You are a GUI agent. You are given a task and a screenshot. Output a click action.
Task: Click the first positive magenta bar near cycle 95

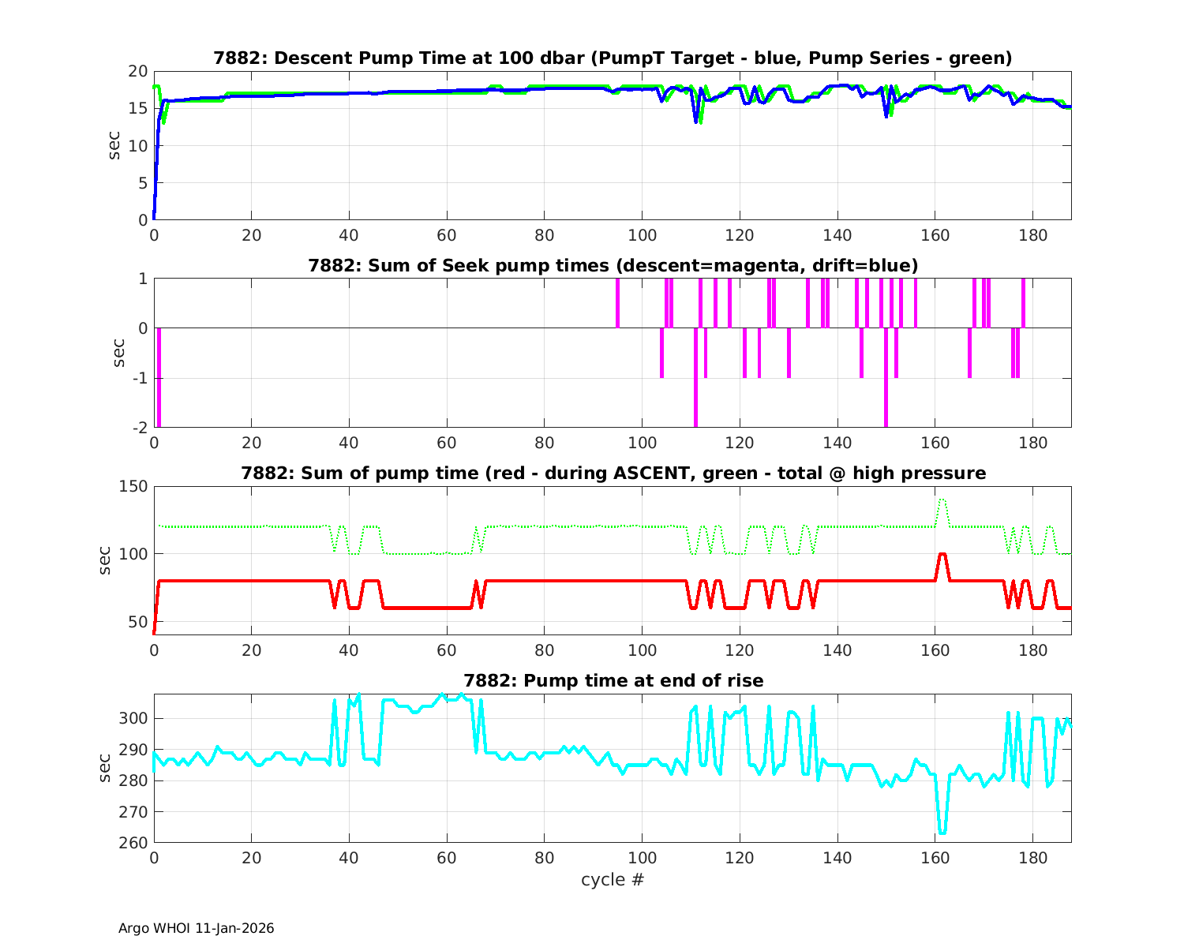[x=617, y=303]
